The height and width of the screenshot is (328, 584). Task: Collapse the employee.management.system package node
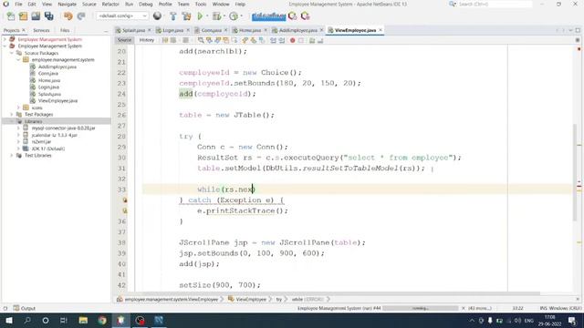[18, 60]
